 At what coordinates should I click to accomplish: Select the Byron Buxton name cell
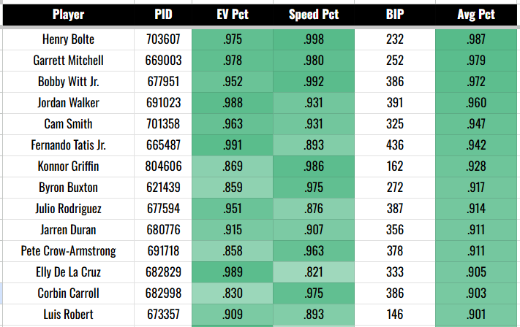coord(68,188)
